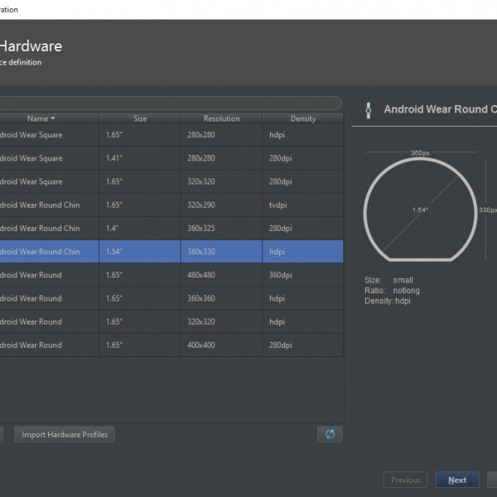Click the round chin device preview
The image size is (497, 497).
click(420, 210)
